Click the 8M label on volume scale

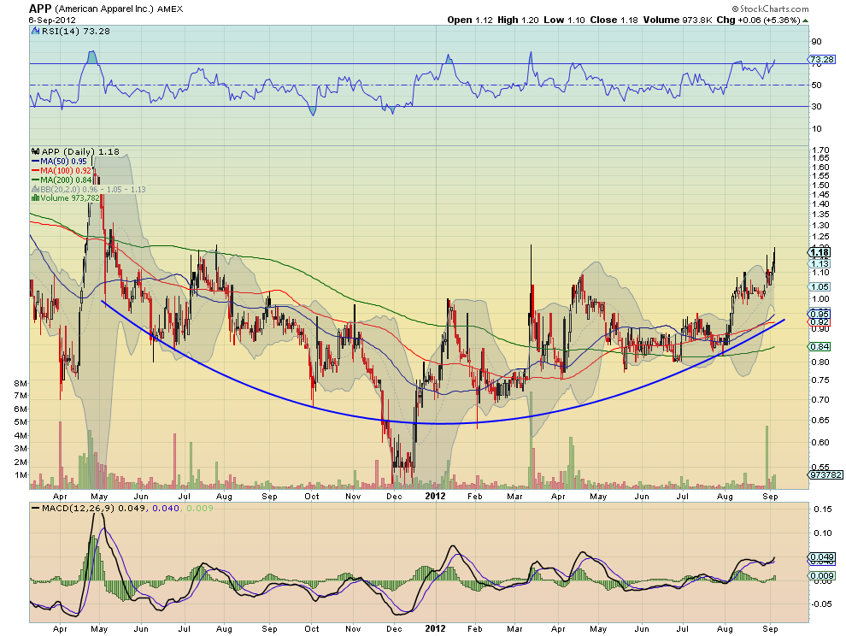(x=21, y=383)
